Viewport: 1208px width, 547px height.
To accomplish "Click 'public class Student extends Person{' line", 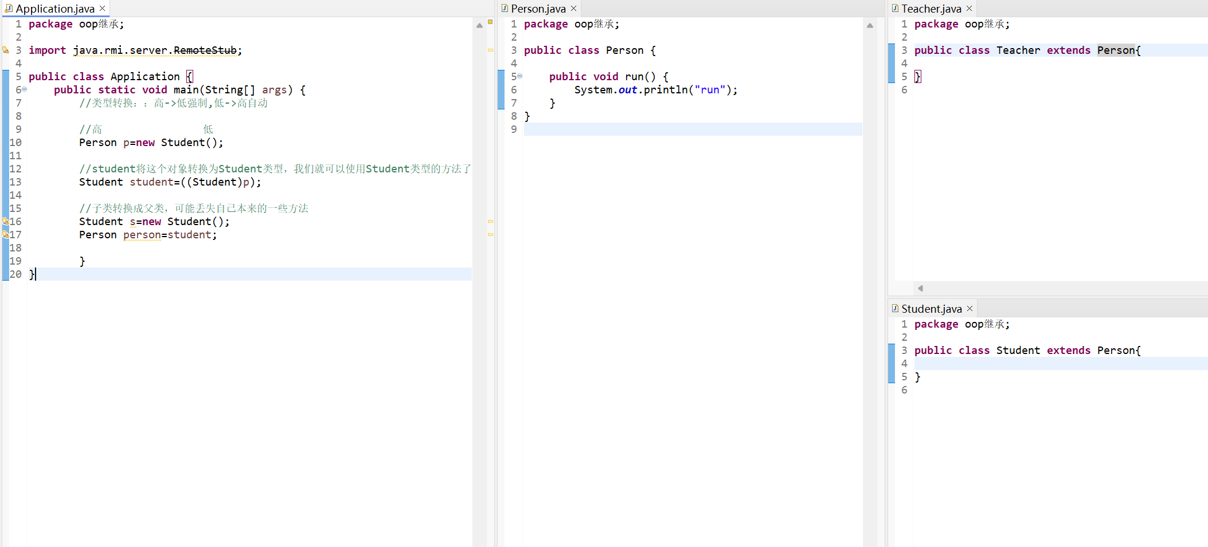I will pyautogui.click(x=1027, y=351).
